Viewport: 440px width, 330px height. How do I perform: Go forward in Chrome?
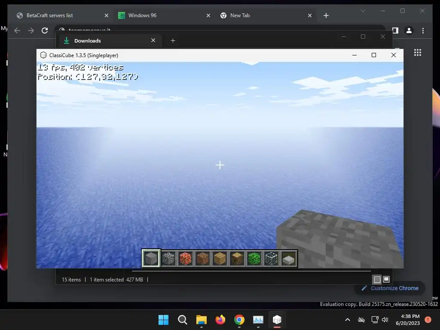point(31,31)
